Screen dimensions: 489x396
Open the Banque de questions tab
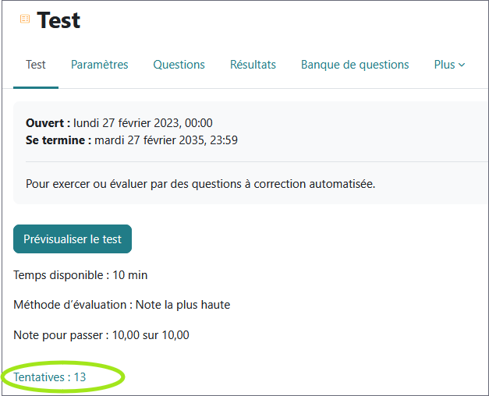click(x=355, y=65)
